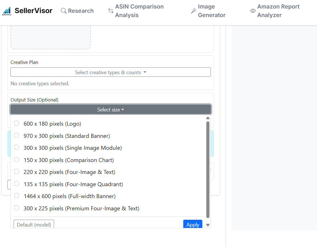Screen dimensions: 317x247
Task: Go to Amazon Report Analyzer
Action: 278,11
